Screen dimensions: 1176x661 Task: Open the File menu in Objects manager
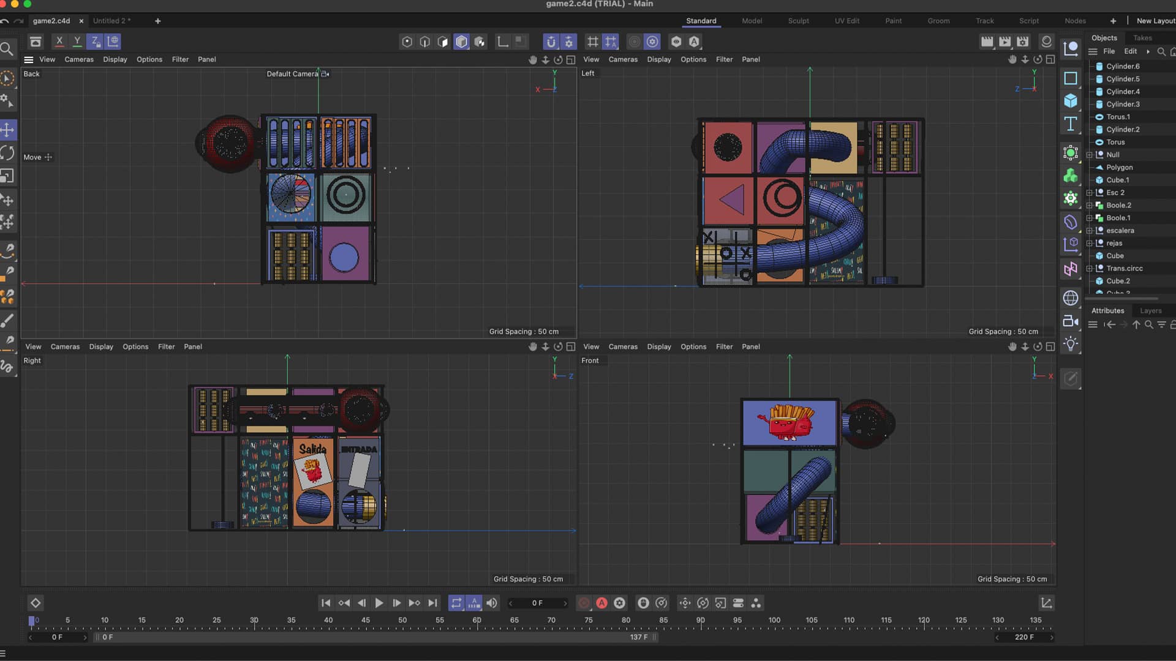pos(1109,51)
